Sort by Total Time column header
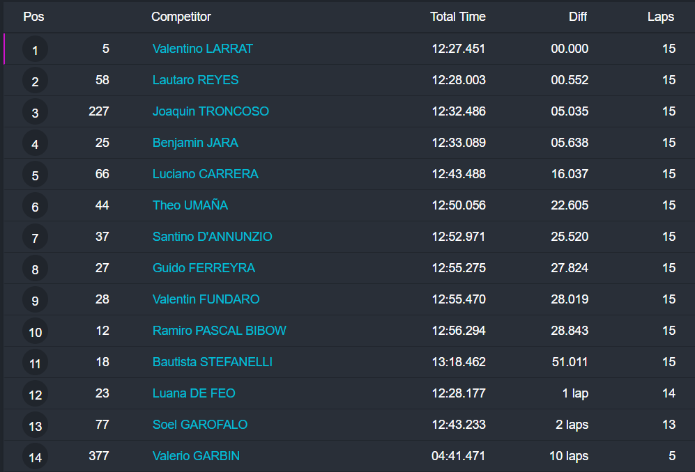This screenshot has width=695, height=472. pyautogui.click(x=457, y=17)
